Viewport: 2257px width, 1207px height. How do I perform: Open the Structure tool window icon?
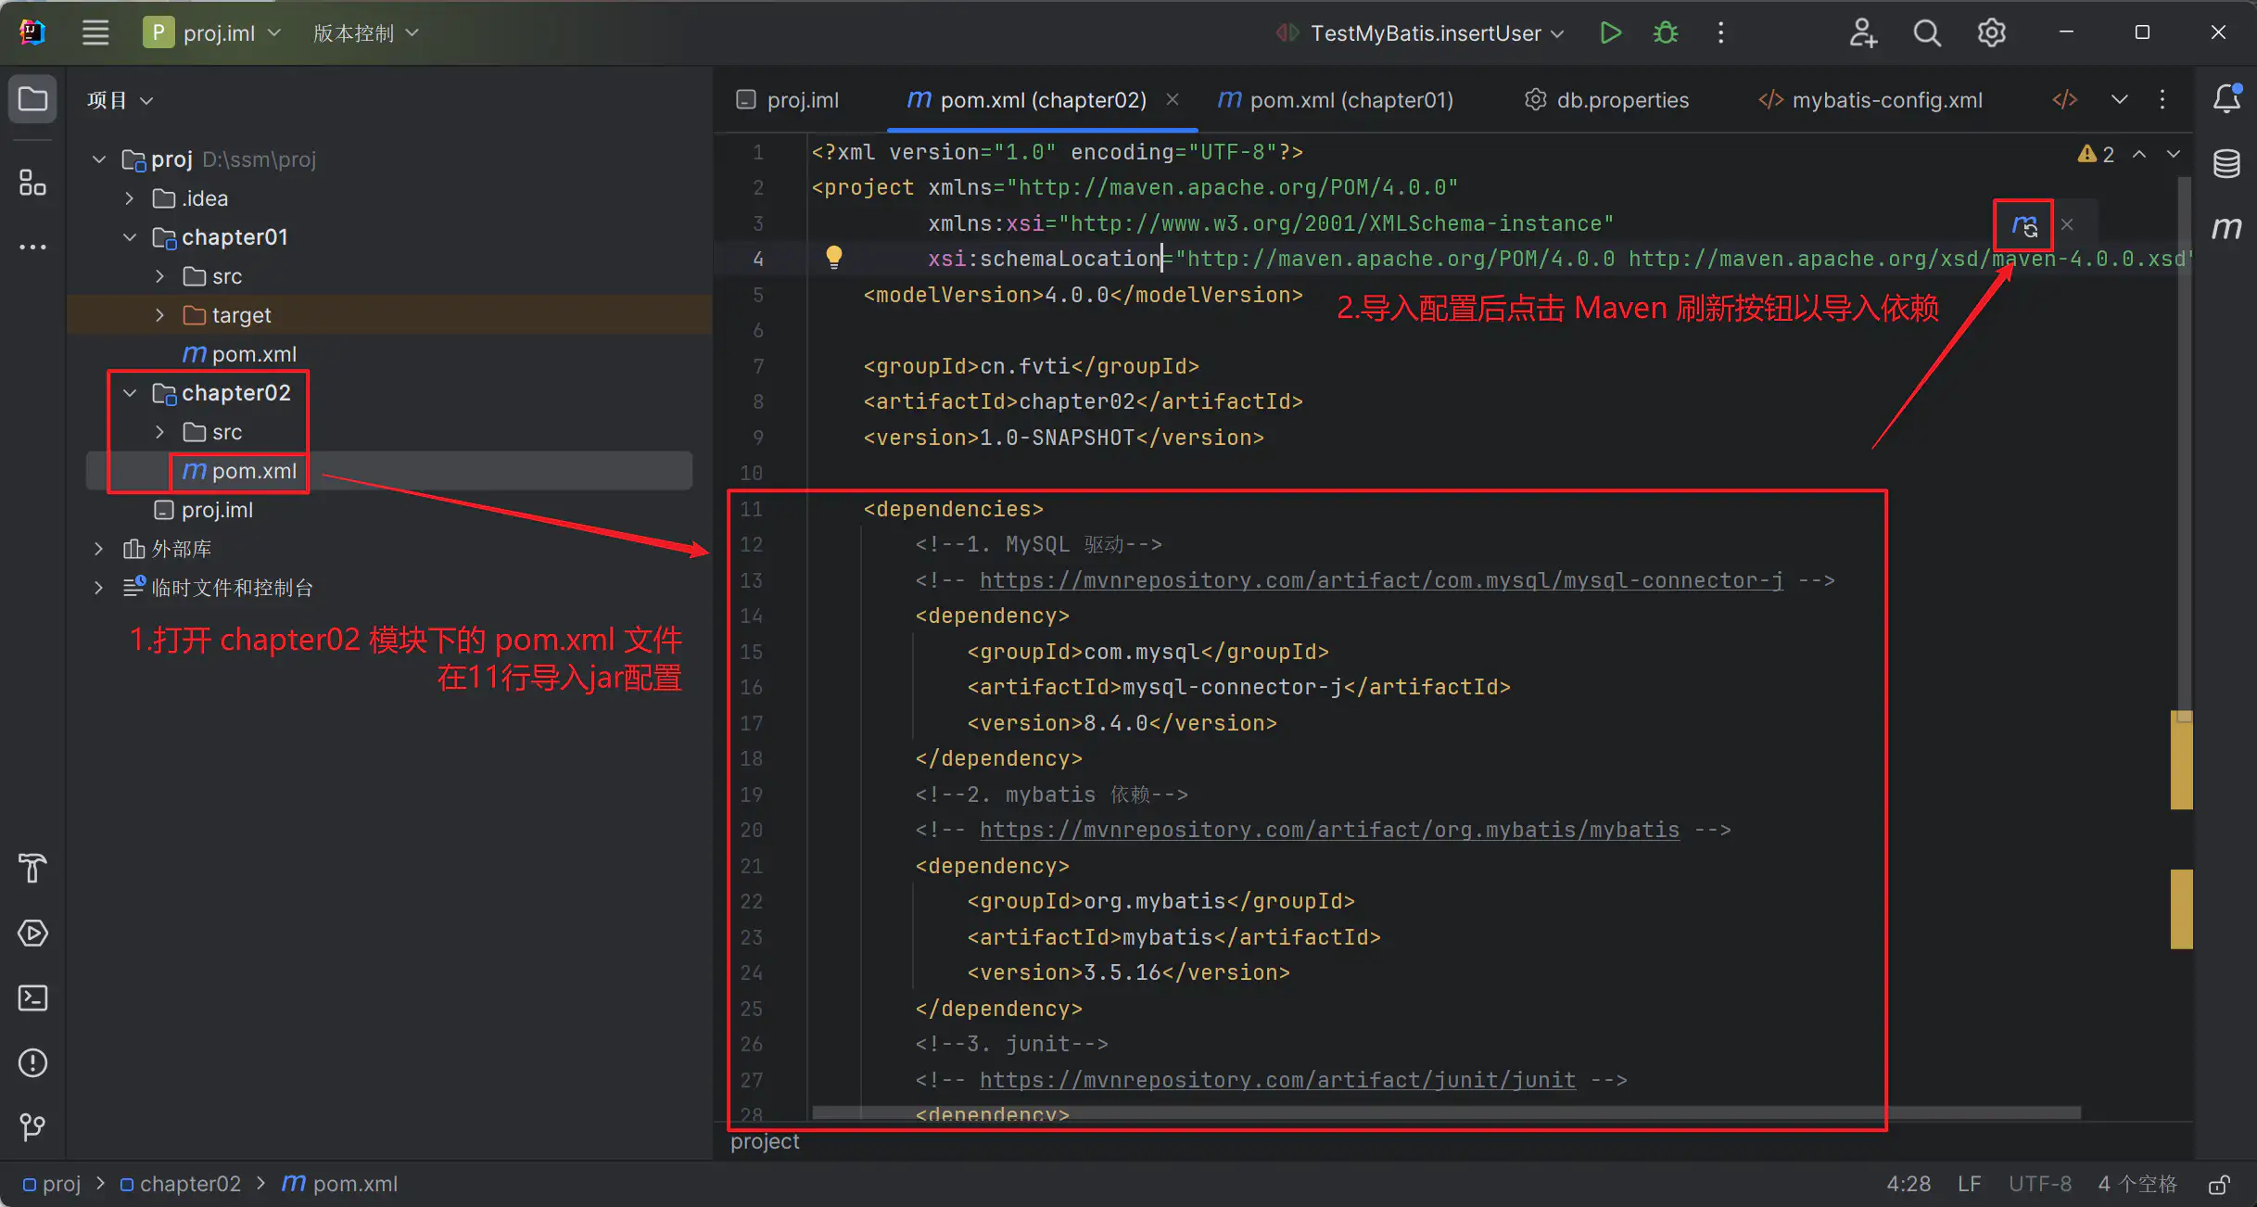(32, 183)
